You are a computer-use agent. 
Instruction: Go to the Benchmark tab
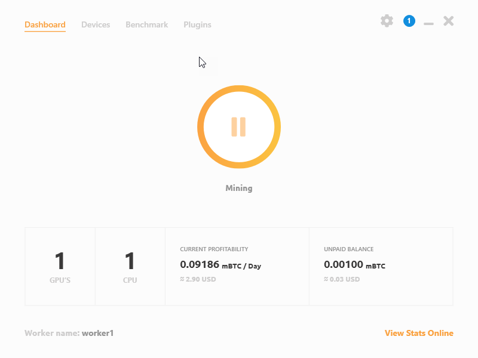[x=146, y=24]
